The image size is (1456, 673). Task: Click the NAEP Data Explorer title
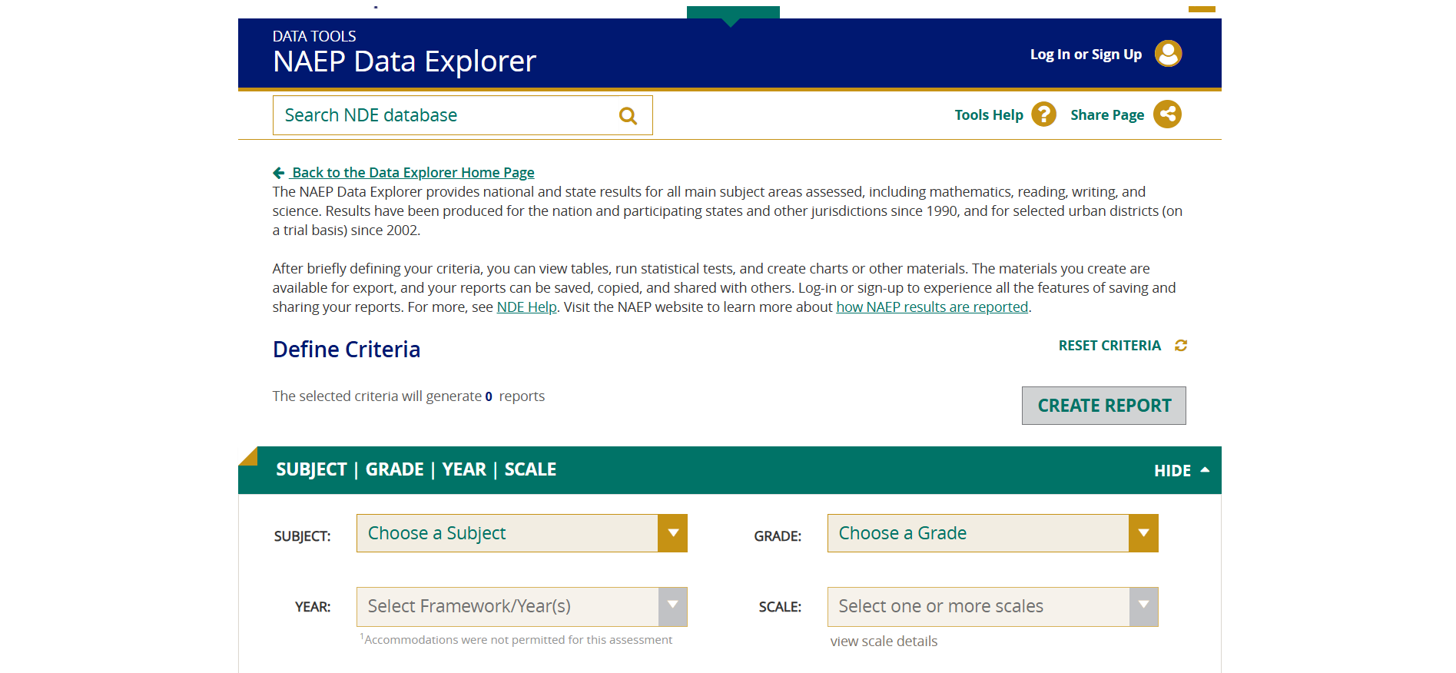(404, 61)
